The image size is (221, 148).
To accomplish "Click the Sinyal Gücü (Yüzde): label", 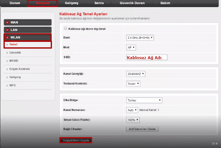I will (77, 120).
